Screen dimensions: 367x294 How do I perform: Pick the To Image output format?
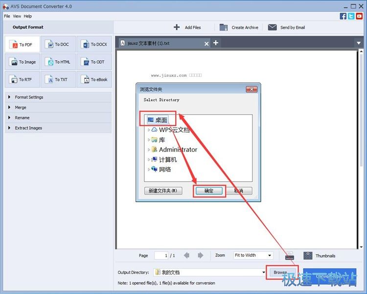tap(23, 62)
